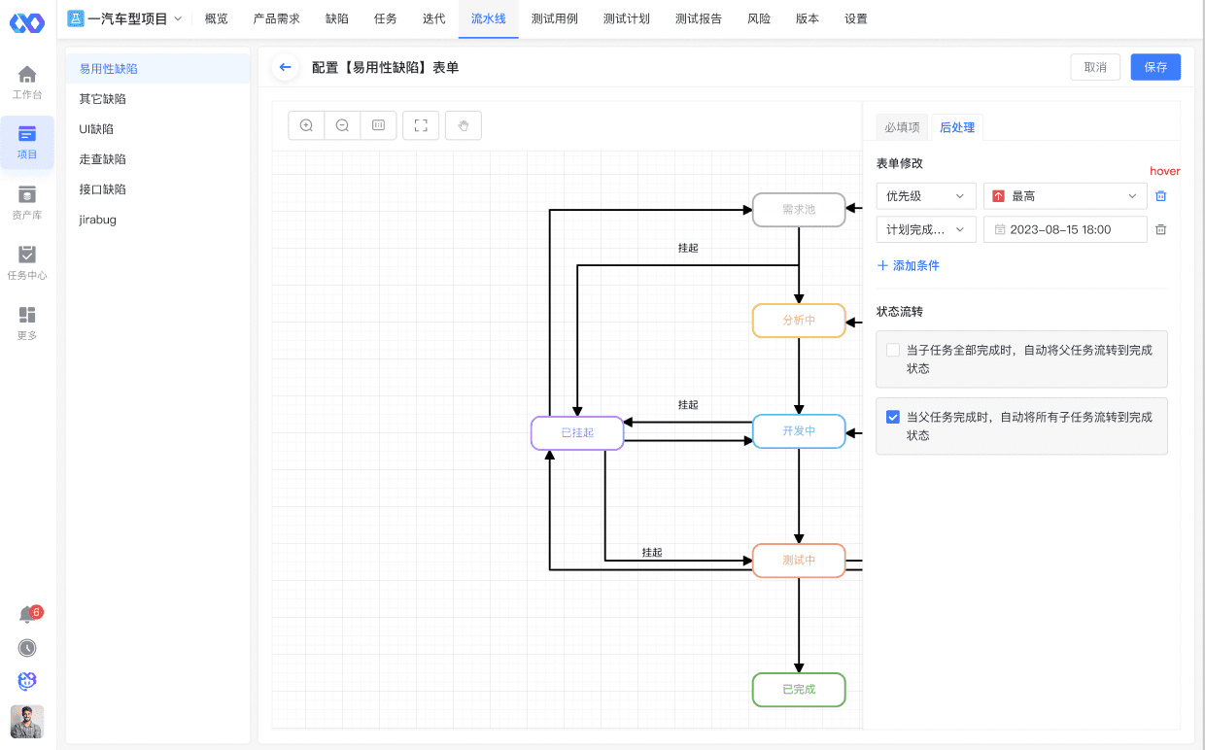Click the zoom in magnifier icon
The image size is (1205, 750).
306,125
